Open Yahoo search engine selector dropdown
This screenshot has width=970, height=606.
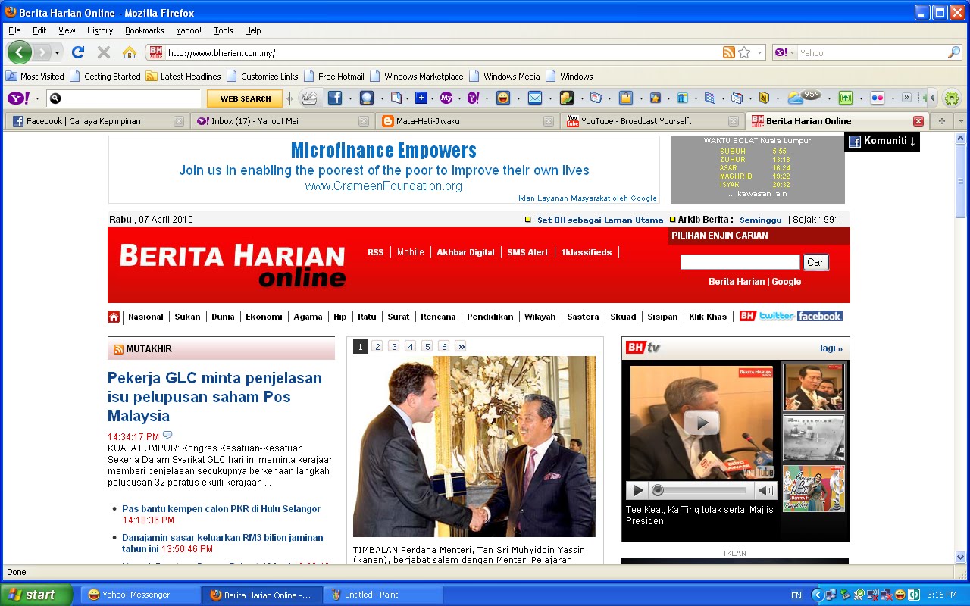[793, 53]
